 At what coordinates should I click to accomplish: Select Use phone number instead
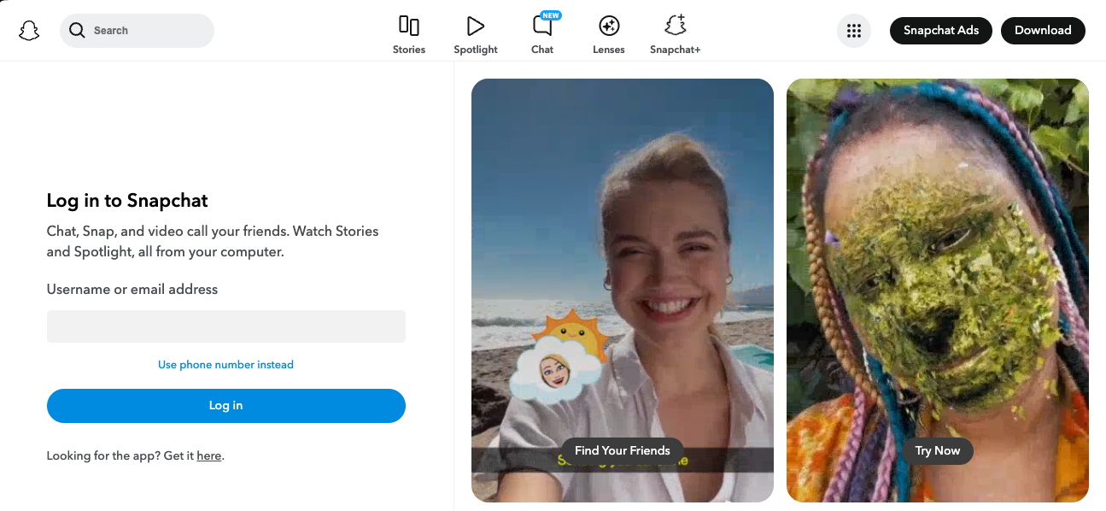coord(225,365)
